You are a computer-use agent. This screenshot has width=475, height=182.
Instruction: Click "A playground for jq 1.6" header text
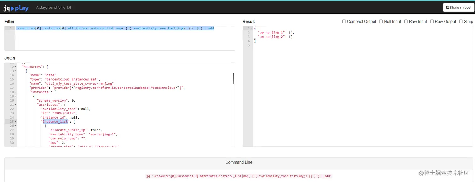54,8
